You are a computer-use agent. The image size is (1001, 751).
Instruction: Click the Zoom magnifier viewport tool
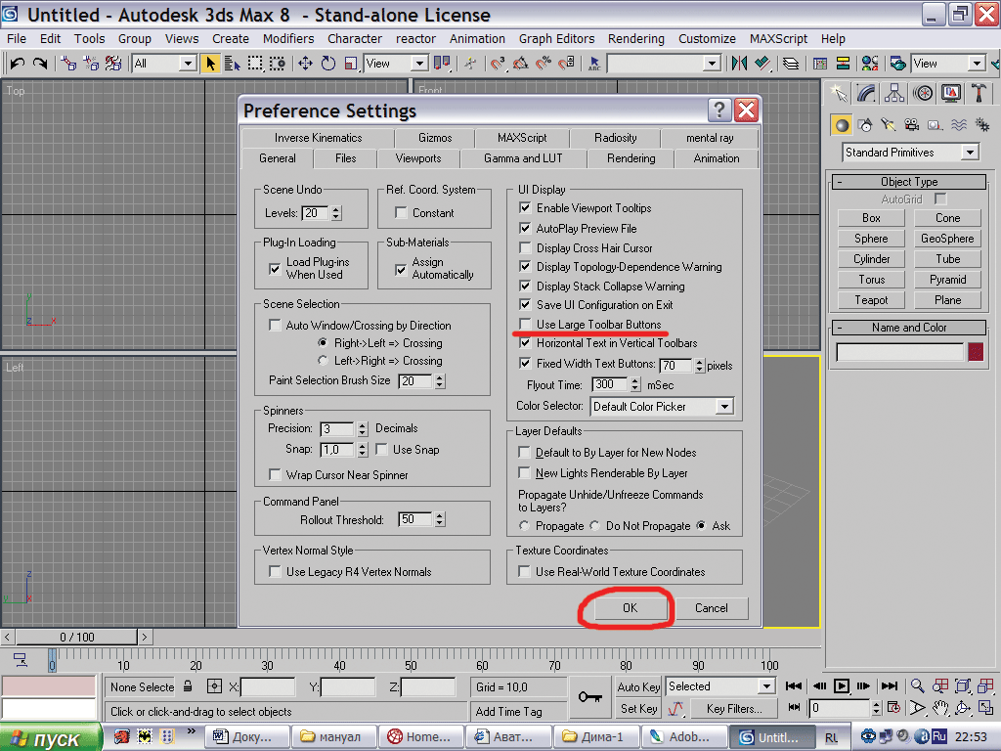(x=917, y=686)
